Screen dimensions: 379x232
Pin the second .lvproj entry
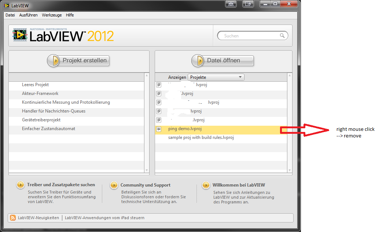(x=159, y=93)
